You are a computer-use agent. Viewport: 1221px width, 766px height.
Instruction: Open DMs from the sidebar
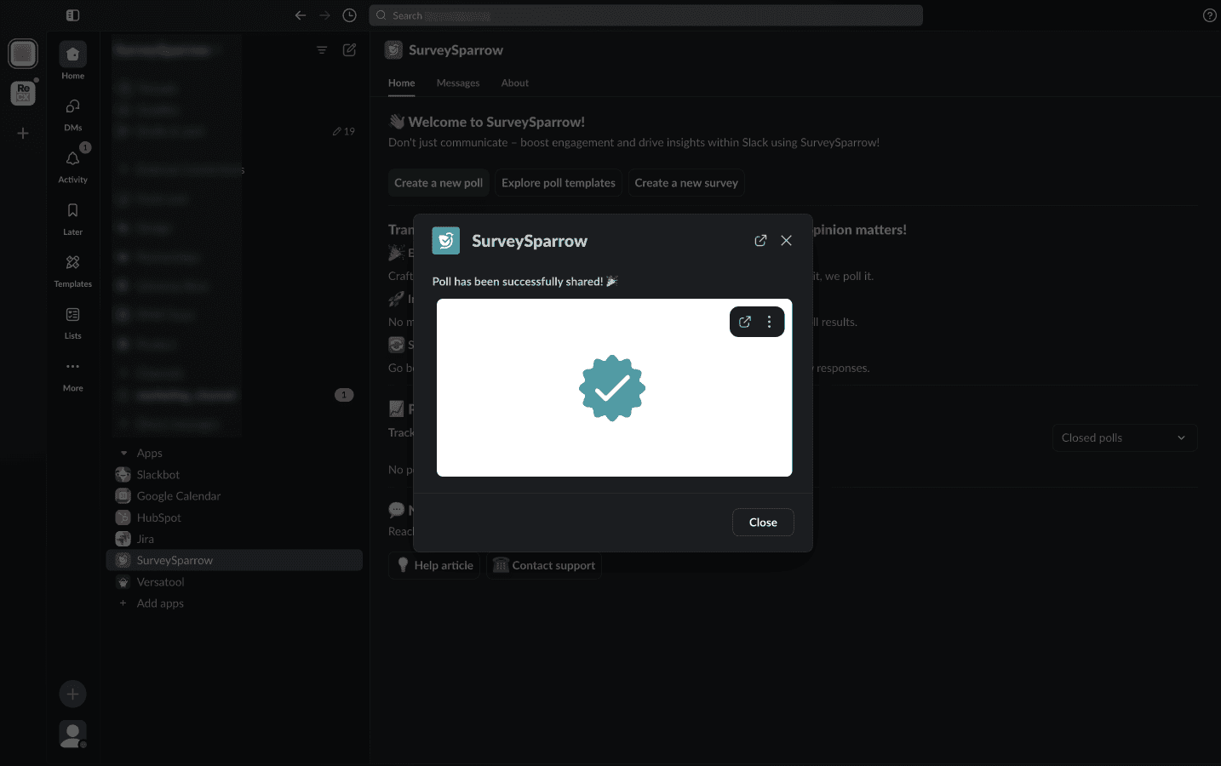tap(72, 107)
